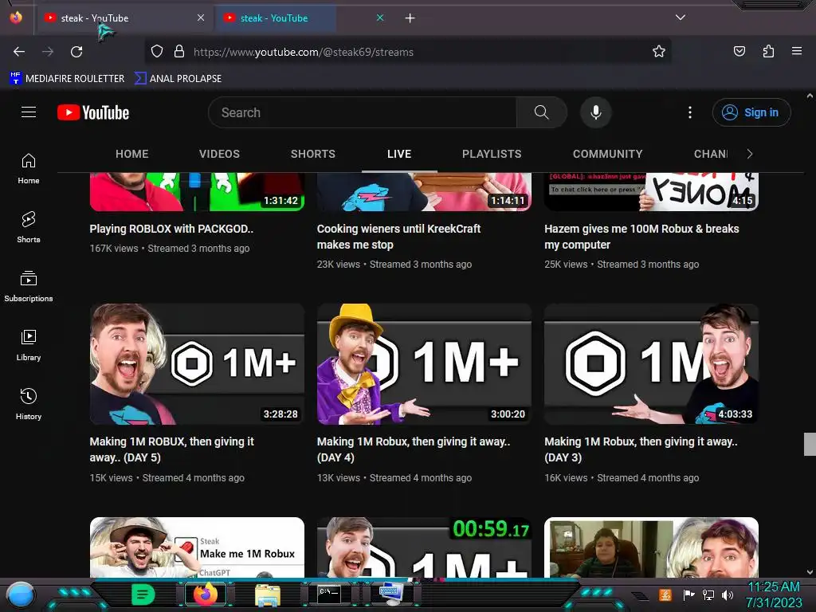Expand the list all tabs chevron

(681, 18)
